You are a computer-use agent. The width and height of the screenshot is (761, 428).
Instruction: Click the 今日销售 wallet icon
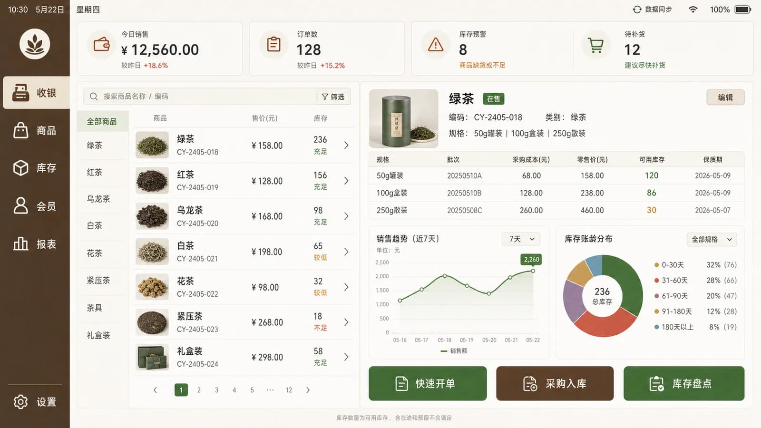pyautogui.click(x=101, y=44)
